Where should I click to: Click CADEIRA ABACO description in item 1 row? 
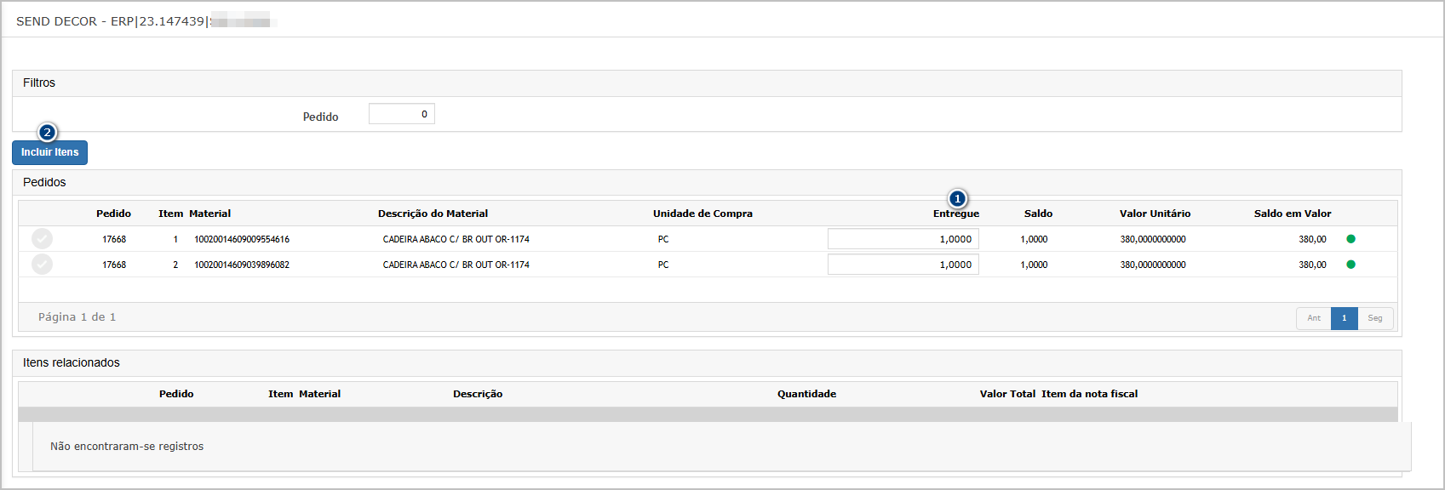456,239
